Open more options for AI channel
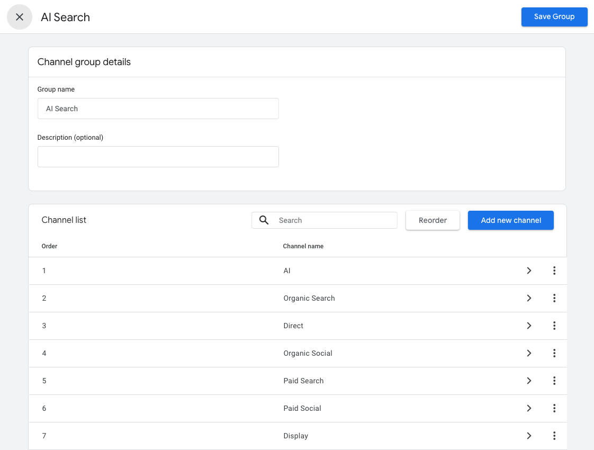Screen dimensions: 594x450 point(554,271)
